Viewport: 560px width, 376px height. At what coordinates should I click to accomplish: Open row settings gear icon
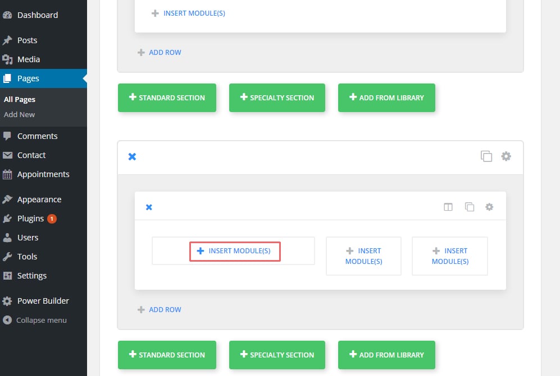coord(489,207)
